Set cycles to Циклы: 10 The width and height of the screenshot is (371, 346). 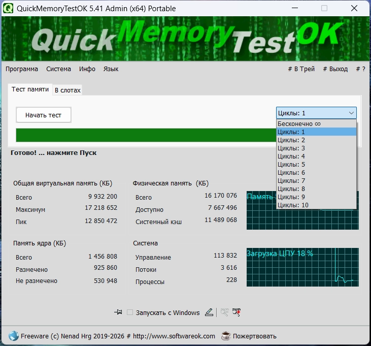[316, 205]
